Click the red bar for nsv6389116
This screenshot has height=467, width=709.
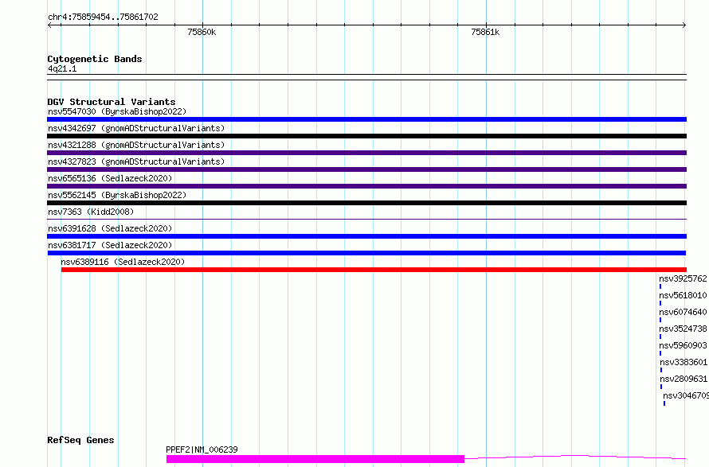coord(374,270)
